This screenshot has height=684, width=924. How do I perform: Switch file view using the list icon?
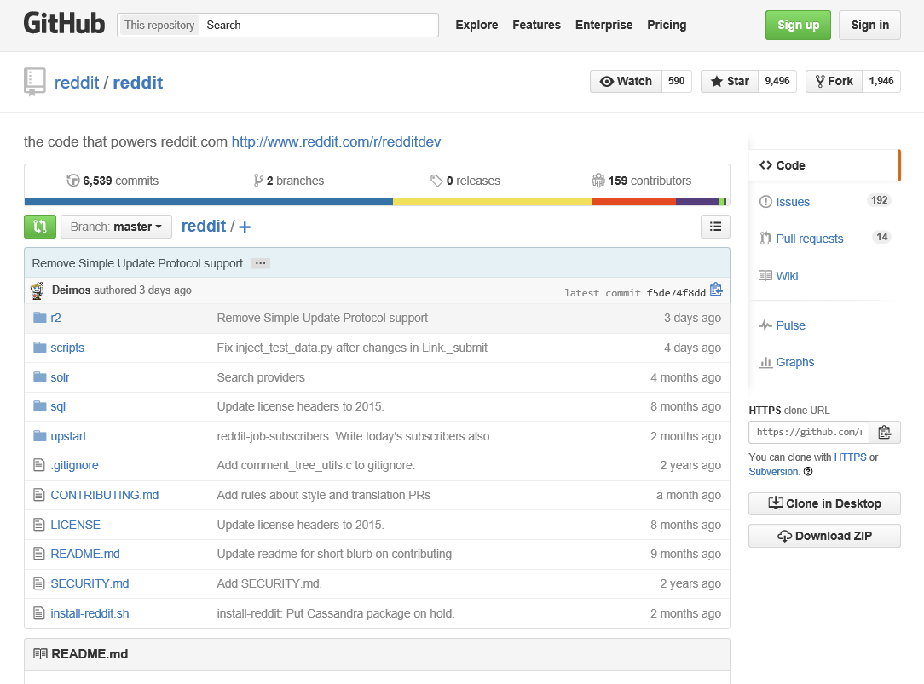(715, 226)
